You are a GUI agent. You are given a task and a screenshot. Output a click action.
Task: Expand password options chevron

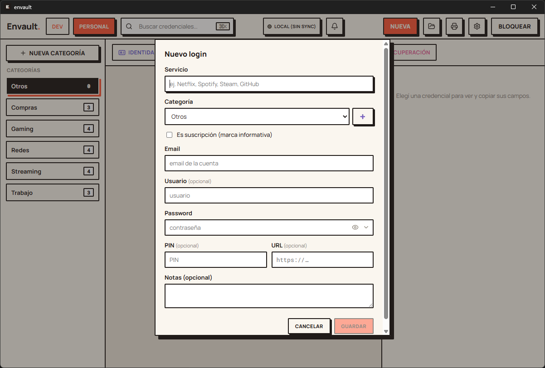[x=366, y=228]
